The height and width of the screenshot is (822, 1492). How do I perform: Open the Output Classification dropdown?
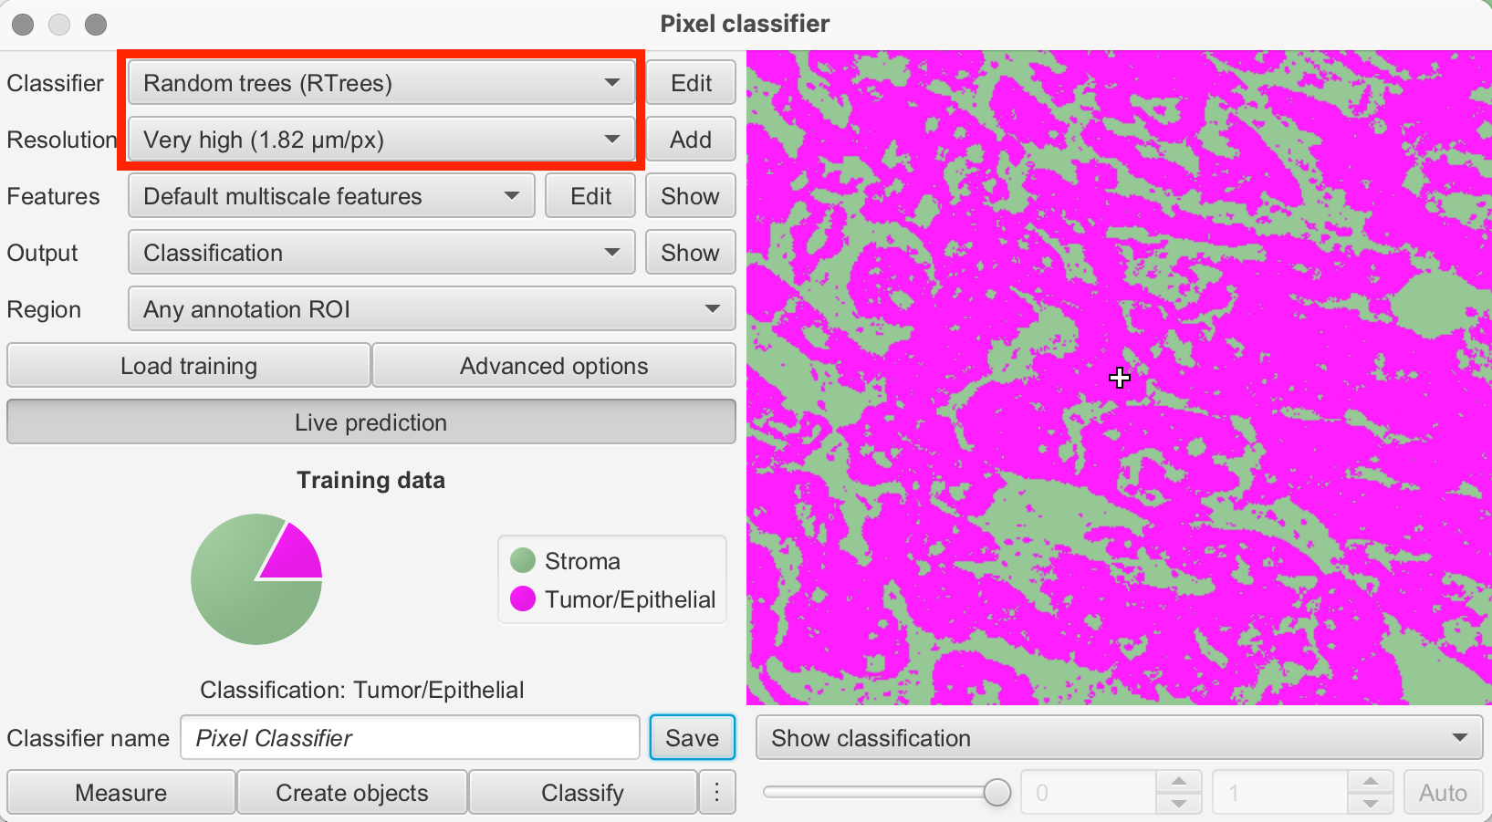[381, 253]
